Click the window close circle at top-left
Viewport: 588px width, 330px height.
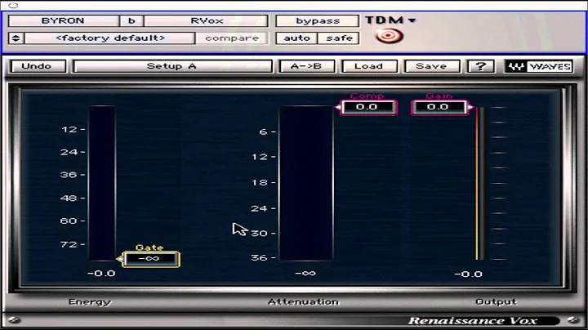tap(13, 5)
